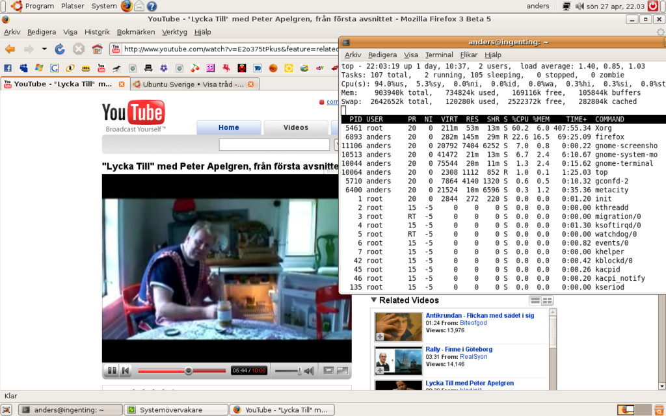The width and height of the screenshot is (666, 416).
Task: Activate Systemövervakare in the taskbar
Action: 176,410
